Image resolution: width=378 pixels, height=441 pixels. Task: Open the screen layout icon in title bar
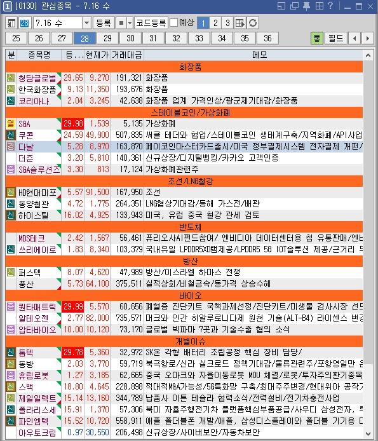coord(281,6)
